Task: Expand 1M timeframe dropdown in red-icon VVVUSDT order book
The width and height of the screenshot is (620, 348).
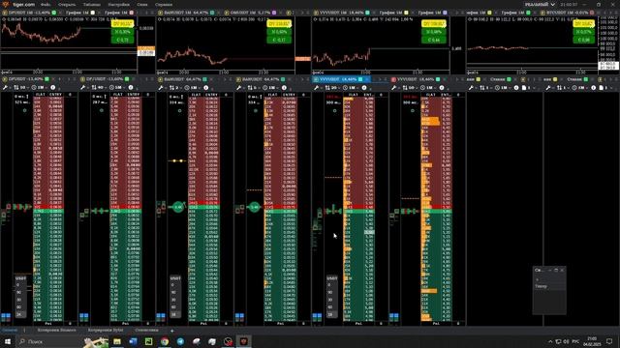Action: tap(428, 87)
